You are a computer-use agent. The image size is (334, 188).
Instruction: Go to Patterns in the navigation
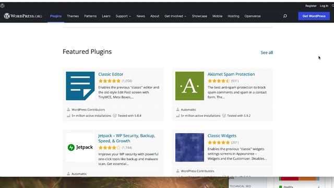click(x=90, y=16)
